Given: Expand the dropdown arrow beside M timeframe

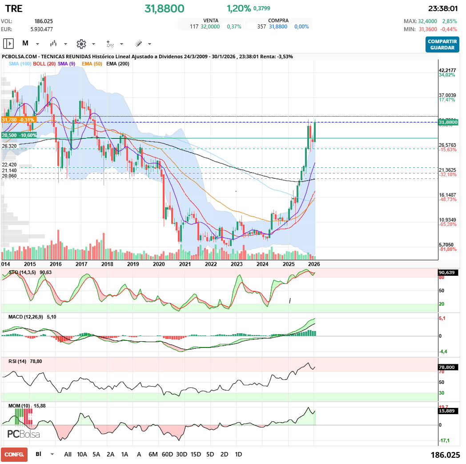Looking at the screenshot, I should (38, 44).
